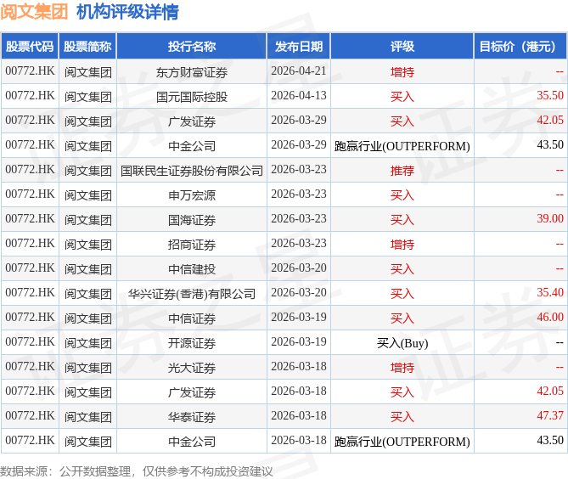This screenshot has width=568, height=479.
Task: Click the 数据来源 footer note
Action: 136,471
